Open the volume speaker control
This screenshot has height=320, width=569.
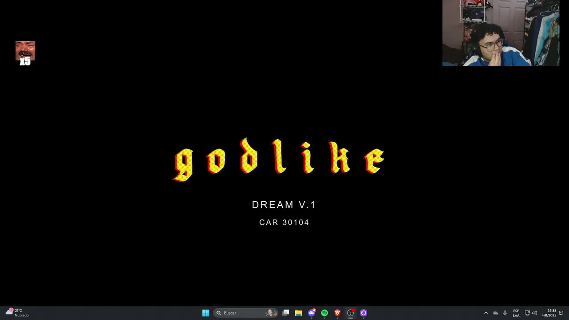coord(535,313)
